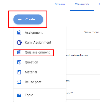Click the Question mark icon
The width and height of the screenshot is (100, 102).
click(x=19, y=62)
